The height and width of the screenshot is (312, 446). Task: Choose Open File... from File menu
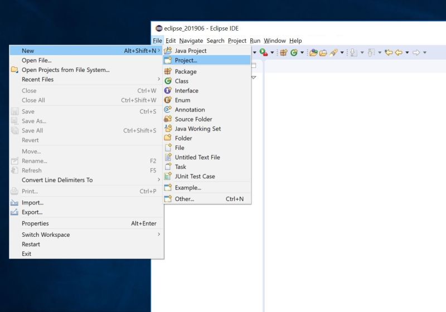click(87, 60)
